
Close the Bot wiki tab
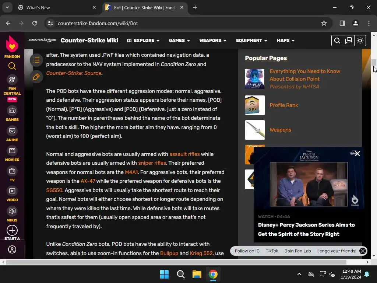182,7
